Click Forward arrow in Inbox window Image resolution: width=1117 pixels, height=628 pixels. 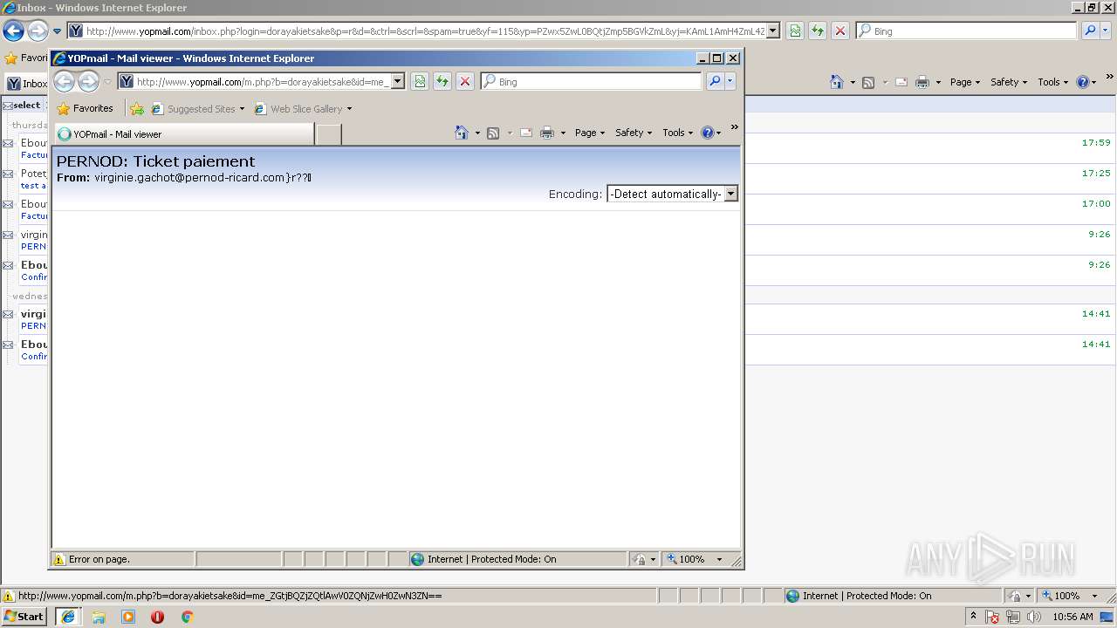tap(37, 31)
